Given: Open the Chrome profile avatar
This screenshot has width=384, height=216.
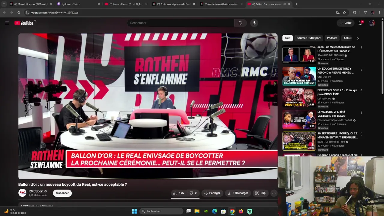Looking at the screenshot, I should point(372,13).
